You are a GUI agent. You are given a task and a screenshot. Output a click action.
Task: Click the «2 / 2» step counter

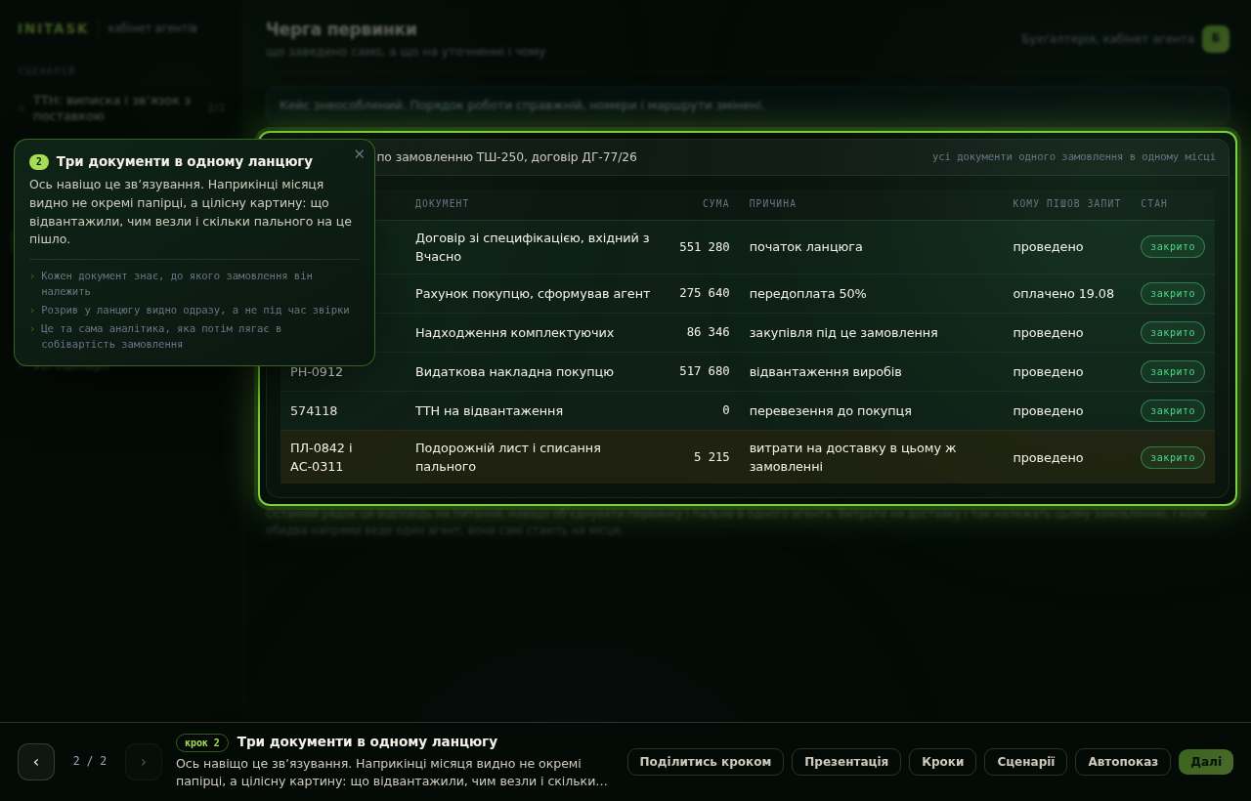pyautogui.click(x=90, y=761)
